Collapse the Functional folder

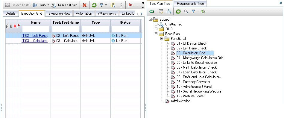(x=162, y=39)
